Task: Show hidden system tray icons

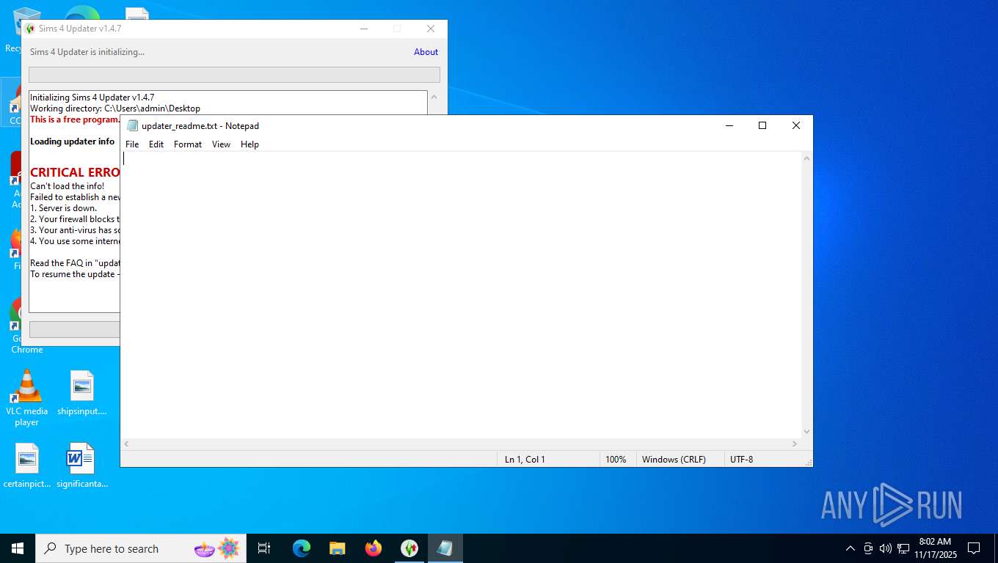Action: pos(851,548)
